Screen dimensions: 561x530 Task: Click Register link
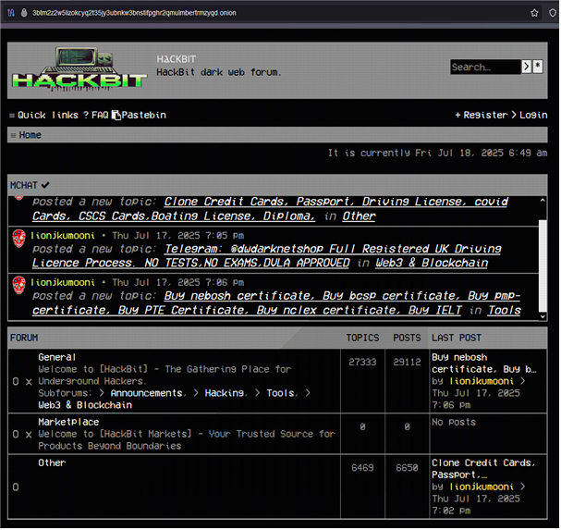pyautogui.click(x=482, y=116)
